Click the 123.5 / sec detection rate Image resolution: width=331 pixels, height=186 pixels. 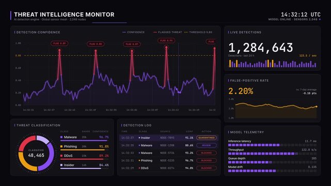pos(308,56)
